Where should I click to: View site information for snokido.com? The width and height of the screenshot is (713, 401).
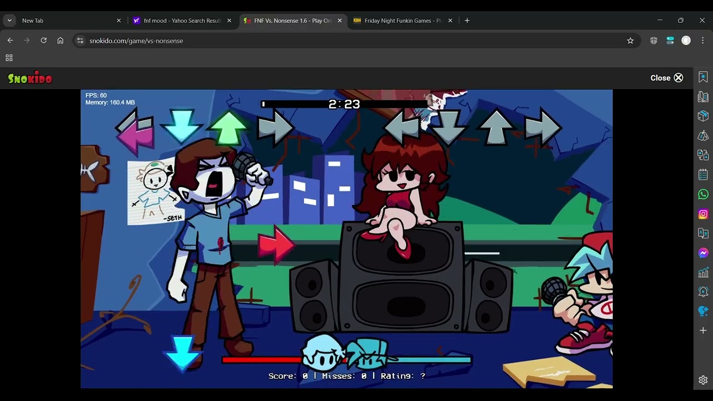tap(80, 41)
